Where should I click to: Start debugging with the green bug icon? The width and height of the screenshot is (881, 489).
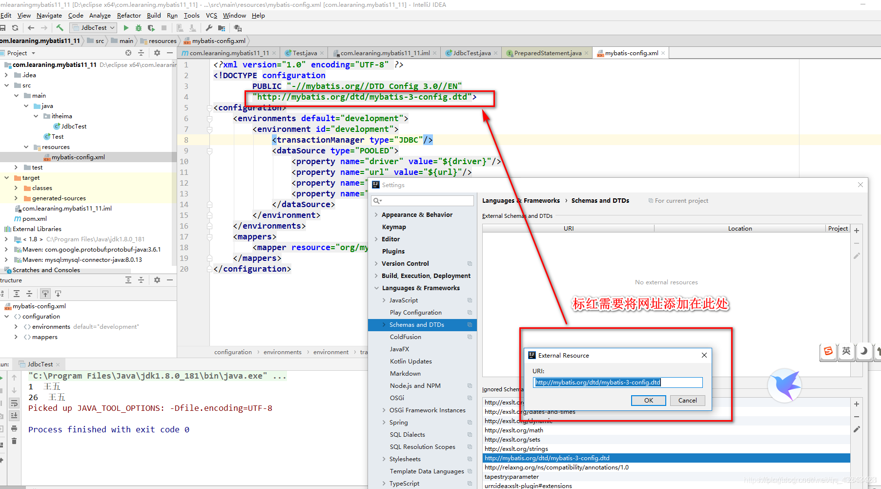tap(139, 28)
